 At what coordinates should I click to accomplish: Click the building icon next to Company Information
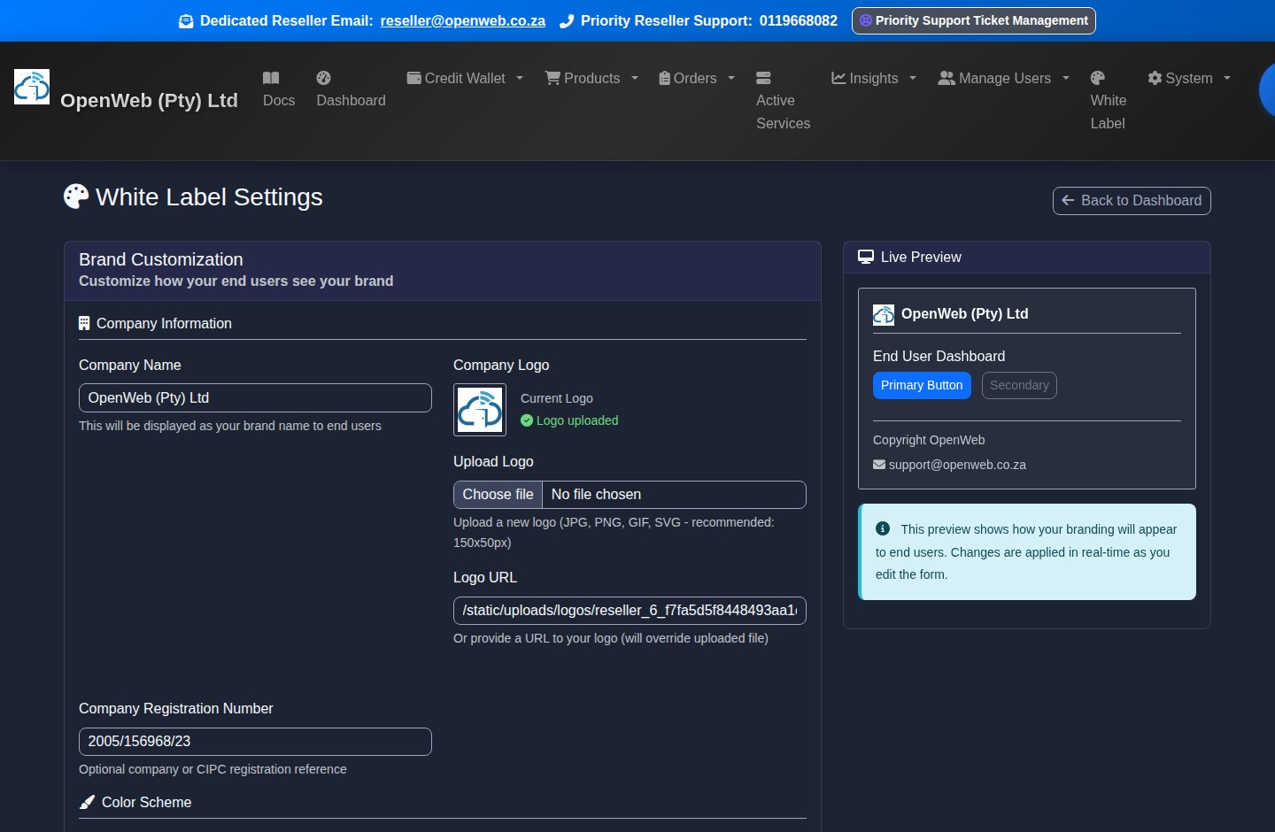(x=84, y=324)
